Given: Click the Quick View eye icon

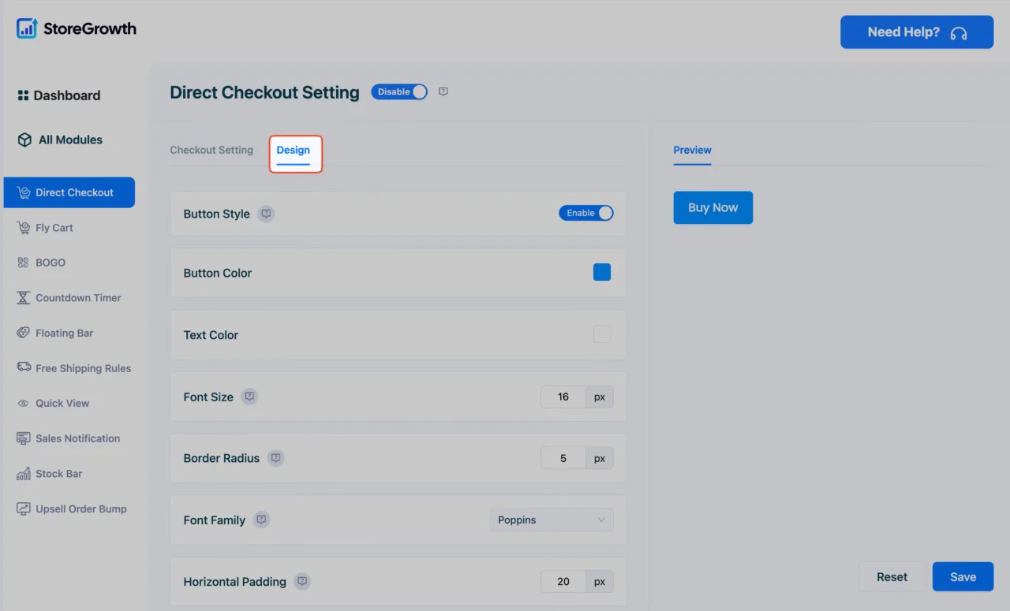Looking at the screenshot, I should tap(23, 403).
